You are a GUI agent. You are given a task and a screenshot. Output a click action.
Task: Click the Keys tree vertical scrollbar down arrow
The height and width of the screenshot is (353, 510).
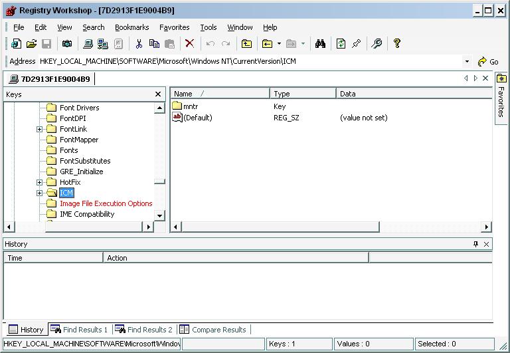[x=159, y=215]
